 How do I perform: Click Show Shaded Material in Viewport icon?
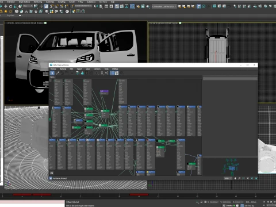[87, 73]
